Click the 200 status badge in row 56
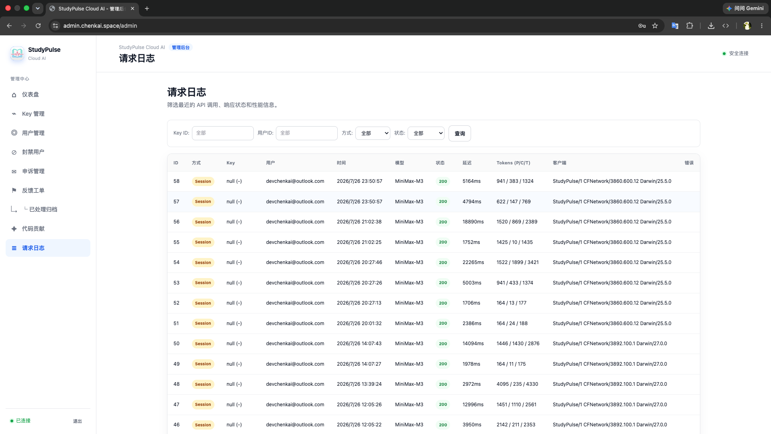This screenshot has height=434, width=771. [x=443, y=222]
